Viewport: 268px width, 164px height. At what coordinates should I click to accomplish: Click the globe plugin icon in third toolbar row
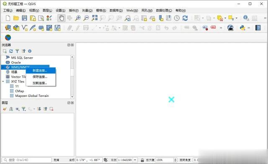click(8, 37)
